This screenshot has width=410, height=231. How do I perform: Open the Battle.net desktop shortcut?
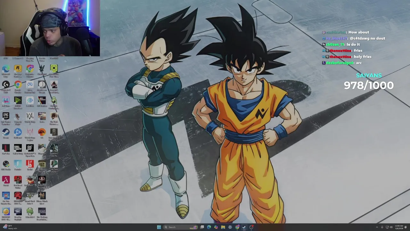[x=18, y=133]
